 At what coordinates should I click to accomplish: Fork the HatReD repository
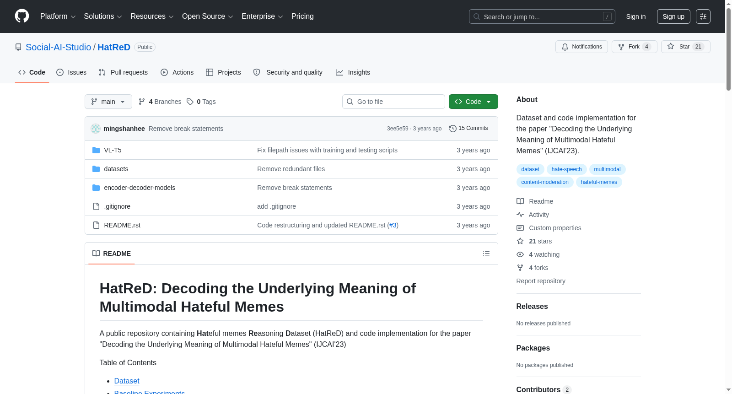point(634,47)
